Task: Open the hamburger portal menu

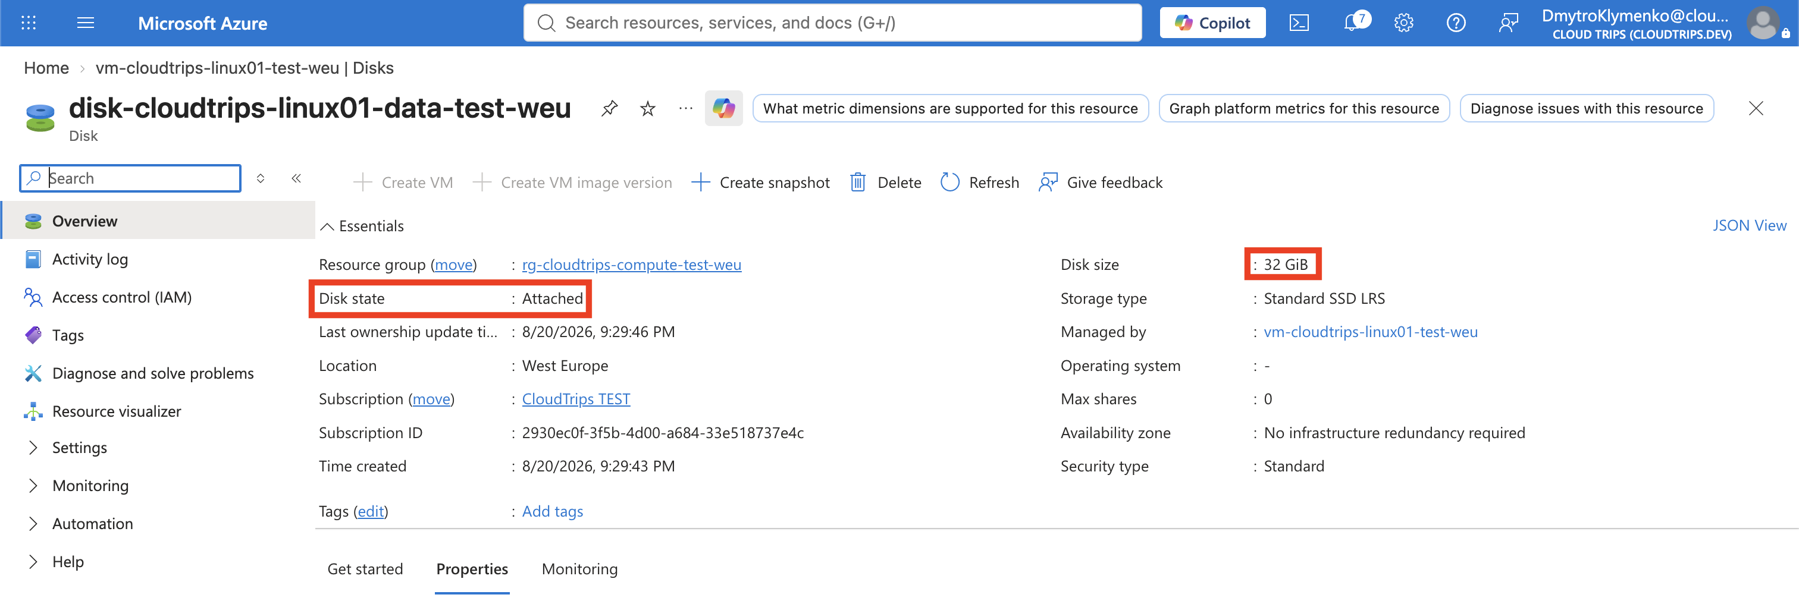Action: [x=85, y=23]
